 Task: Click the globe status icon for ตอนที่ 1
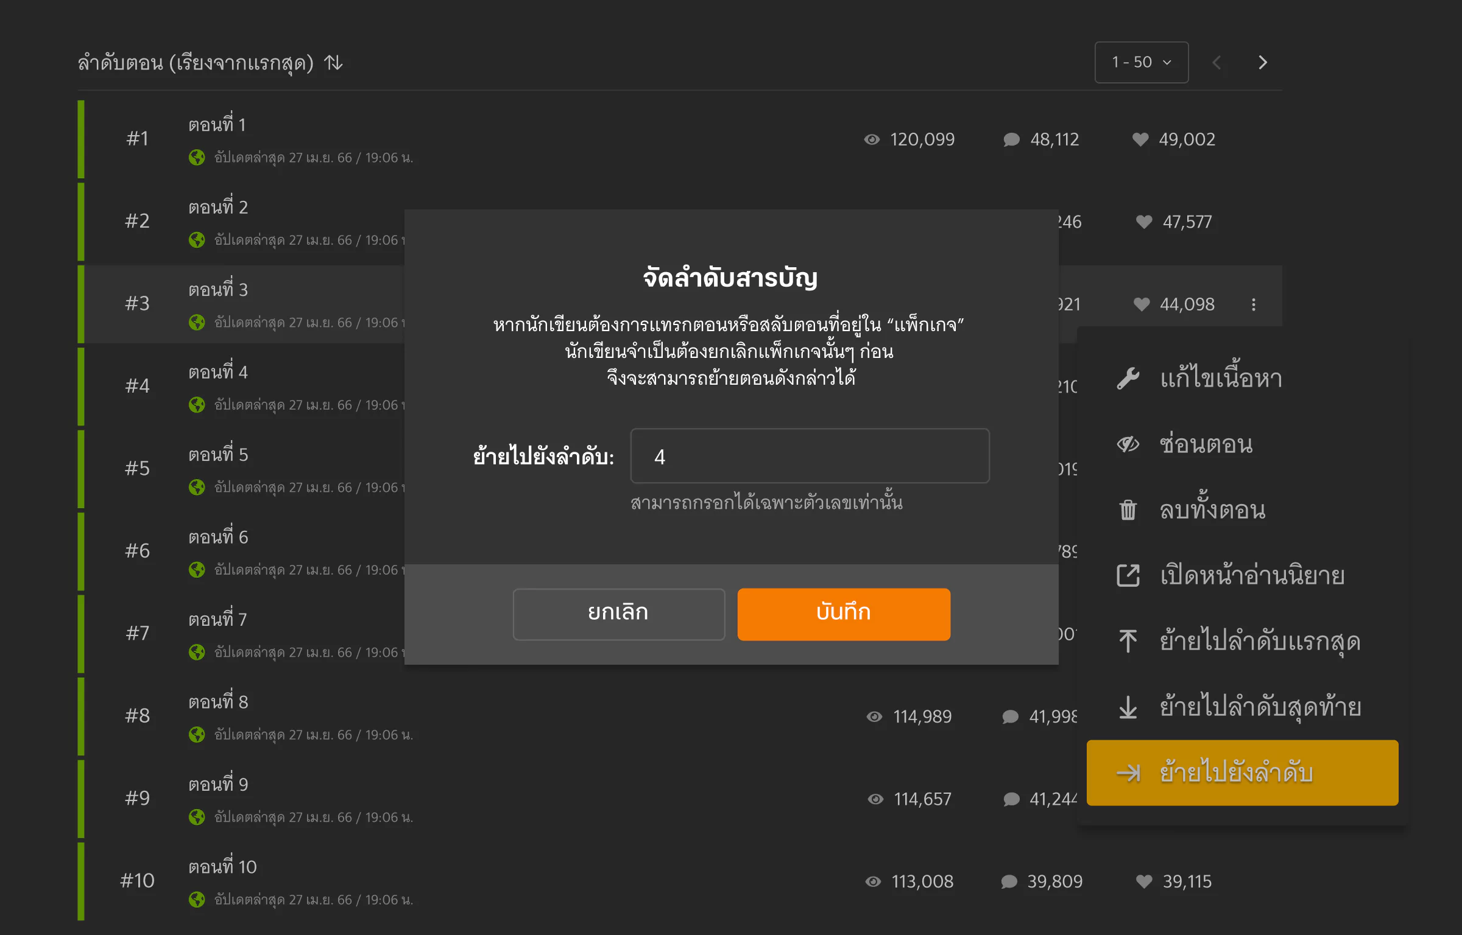click(197, 158)
